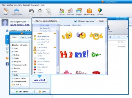Toggle Chiusura automatica checkbox

pyautogui.click(x=76, y=21)
